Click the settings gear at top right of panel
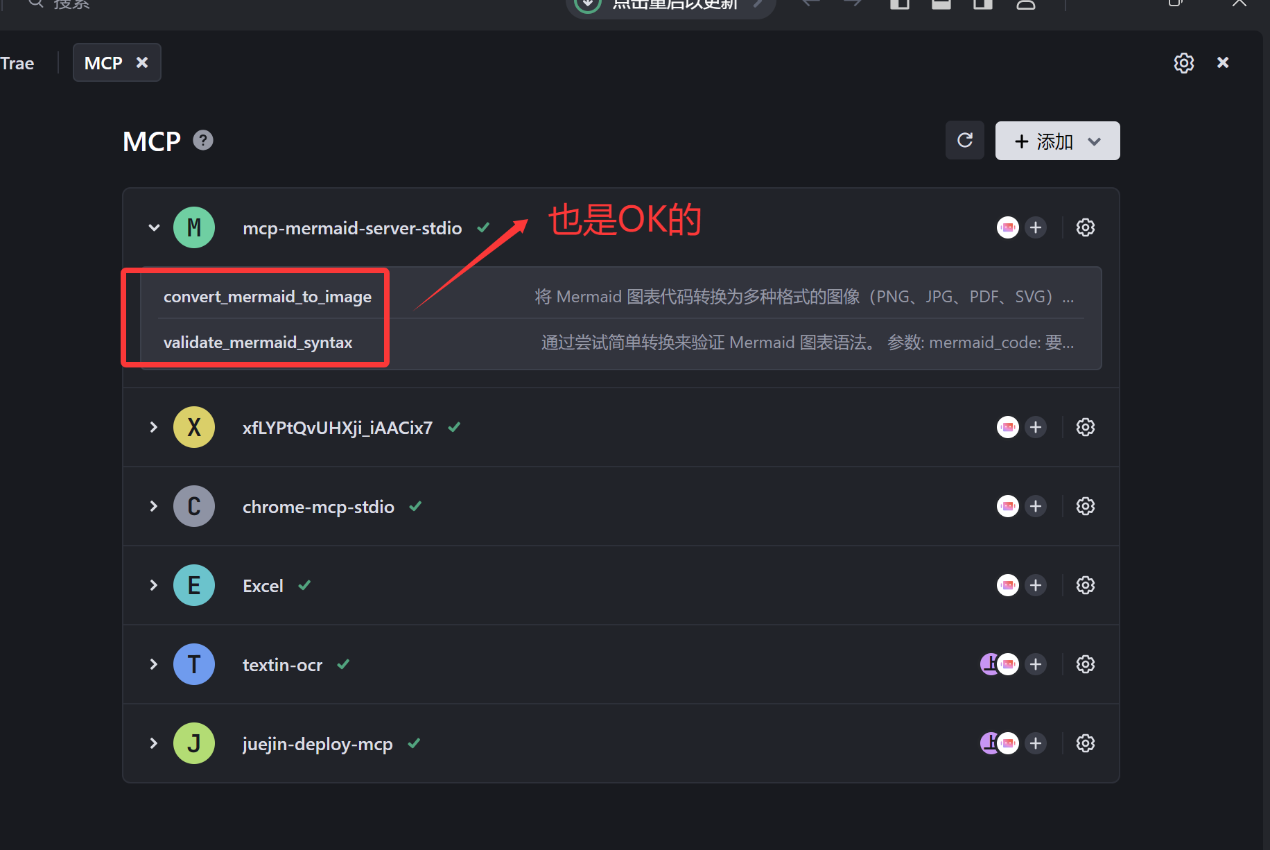Image resolution: width=1270 pixels, height=850 pixels. click(x=1183, y=62)
